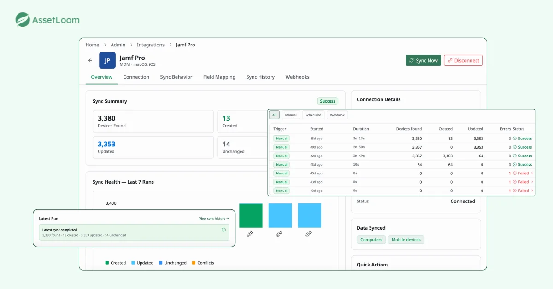Click Sync Now button

pyautogui.click(x=423, y=60)
